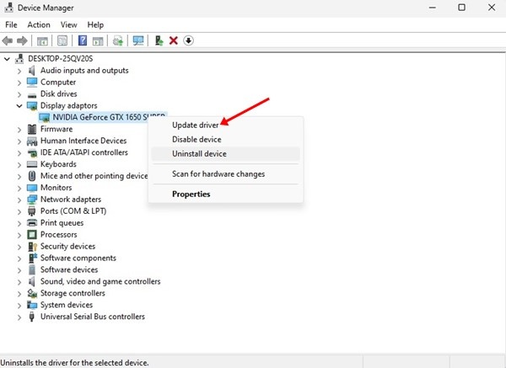Screen dimensions: 506x368
Task: Open the Action menu
Action: pos(39,24)
